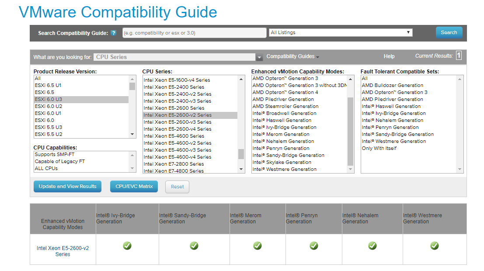Expand the CPU Series selector dropdown arrow
This screenshot has width=484, height=271.
[x=259, y=57]
